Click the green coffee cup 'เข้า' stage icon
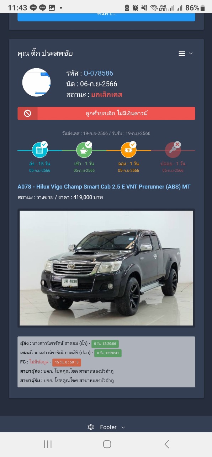The width and height of the screenshot is (212, 457). pyautogui.click(x=84, y=150)
